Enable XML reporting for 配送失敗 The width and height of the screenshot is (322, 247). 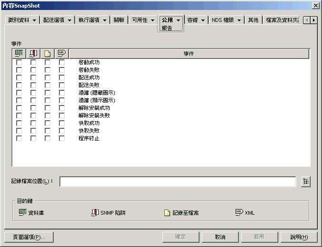pyautogui.click(x=62, y=85)
